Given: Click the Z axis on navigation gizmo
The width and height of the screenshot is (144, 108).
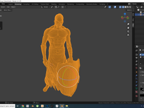Looking at the screenshot, I should point(125,14).
